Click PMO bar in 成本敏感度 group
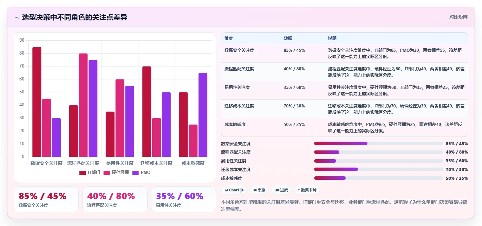The height and width of the screenshot is (226, 482). (x=203, y=115)
